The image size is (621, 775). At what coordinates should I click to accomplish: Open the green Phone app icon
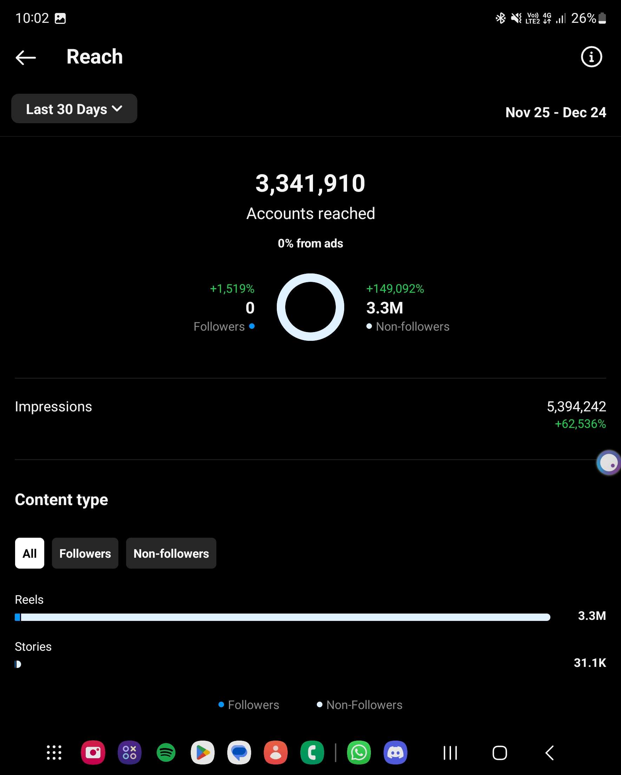(312, 753)
